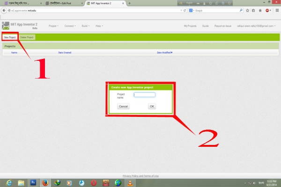Viewport: 281px width, 187px height.
Task: Open Internet Download Manager taskbar icon
Action: coord(57,183)
